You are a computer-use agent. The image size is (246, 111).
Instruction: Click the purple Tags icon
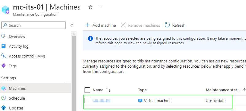(x=4, y=66)
